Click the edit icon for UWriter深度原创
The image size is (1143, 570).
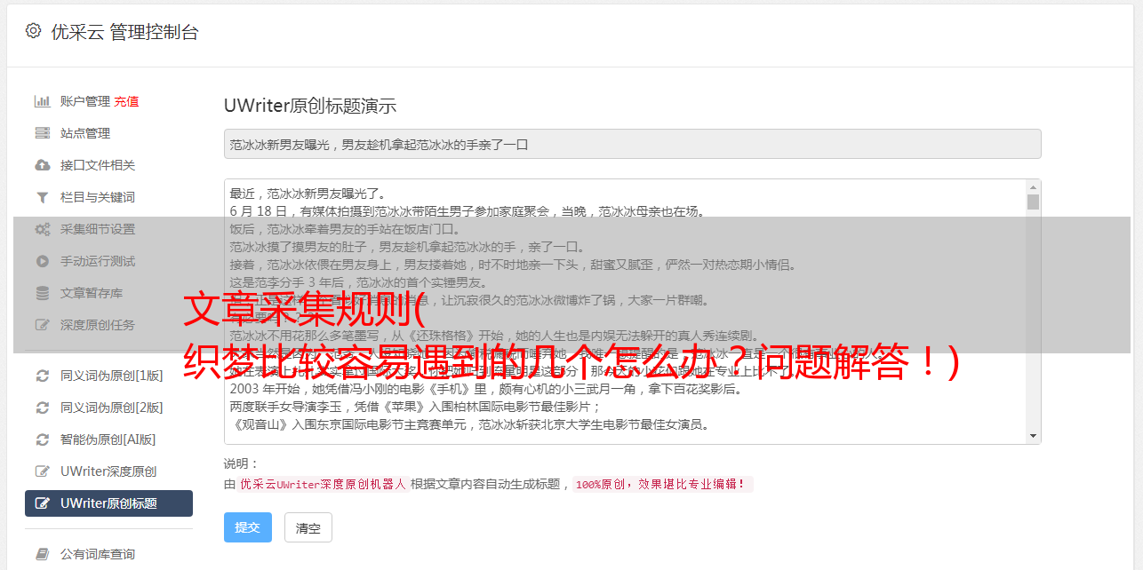[x=42, y=471]
